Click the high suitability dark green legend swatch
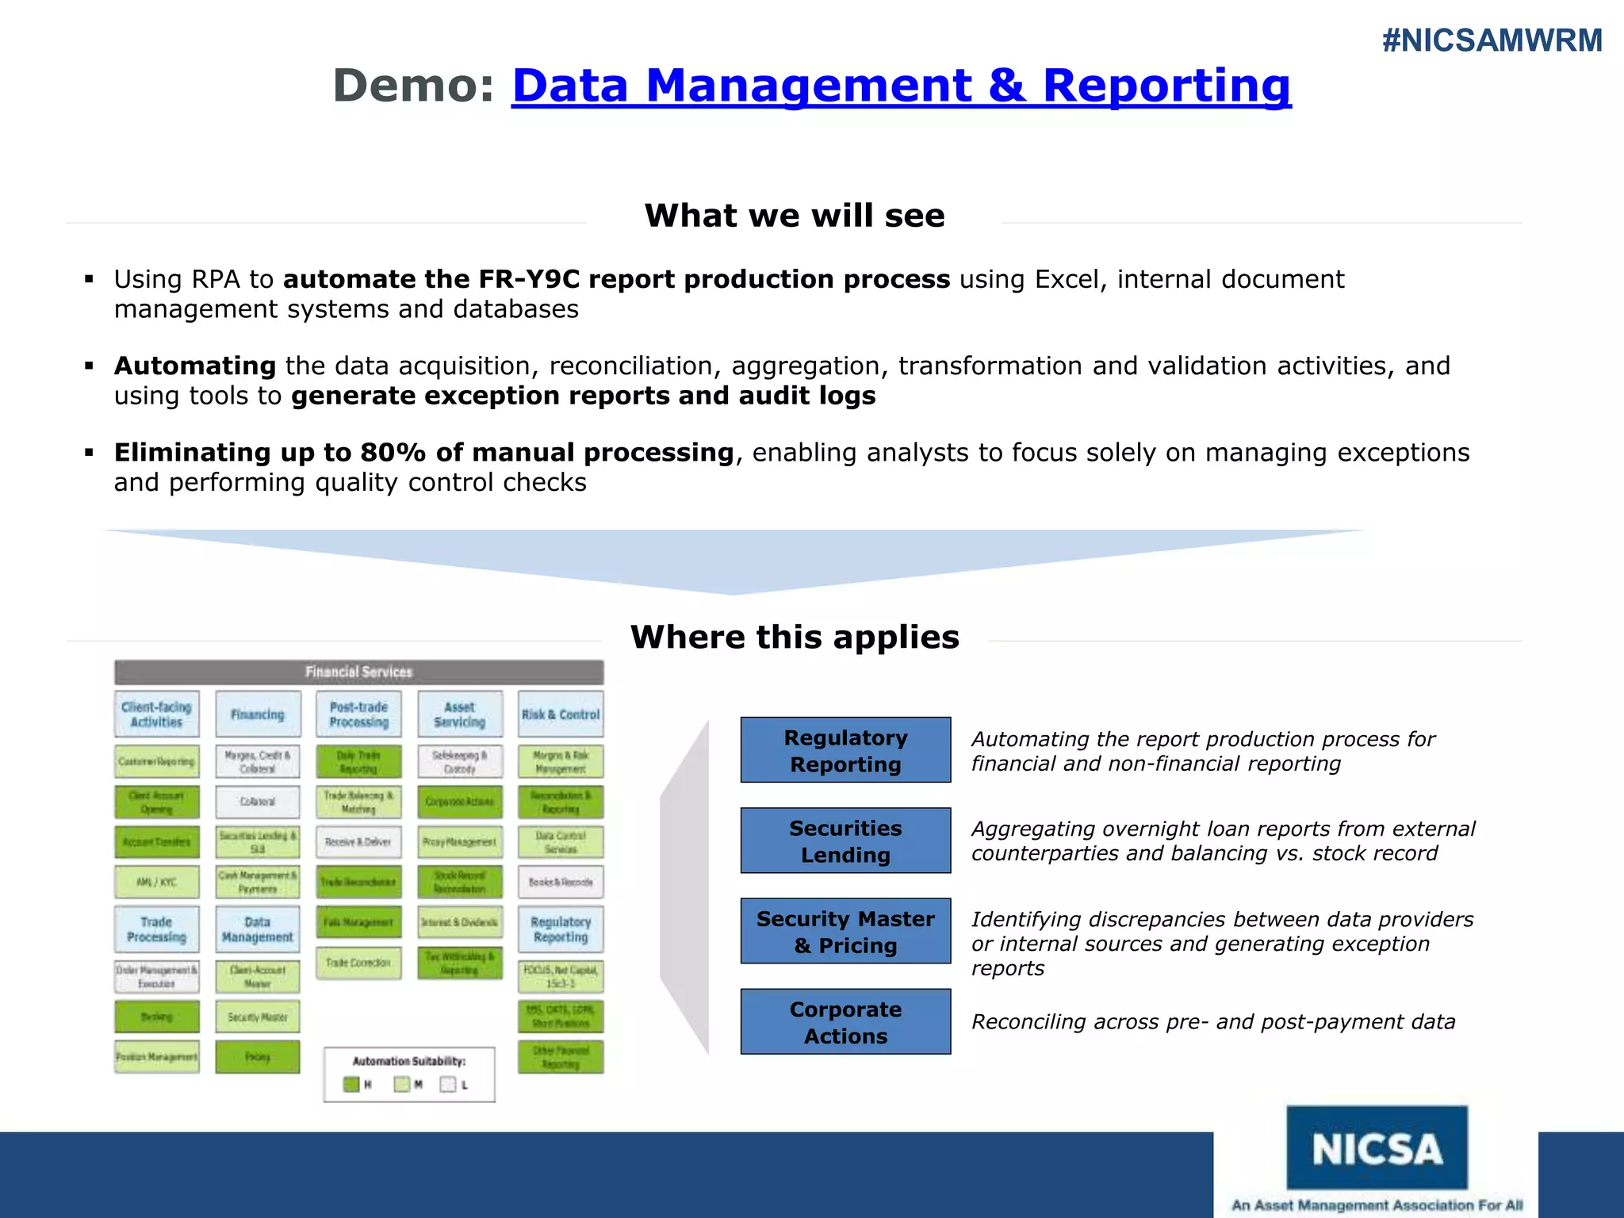 (351, 1084)
